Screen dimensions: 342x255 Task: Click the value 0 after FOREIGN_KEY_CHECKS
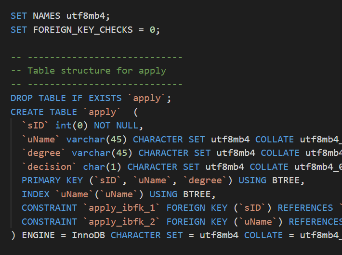pos(152,30)
